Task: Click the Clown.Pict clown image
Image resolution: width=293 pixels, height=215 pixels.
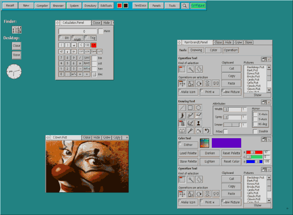Action: click(87, 166)
